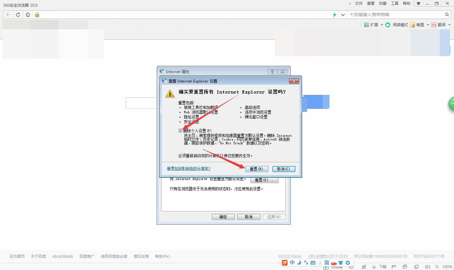This screenshot has height=270, width=454.
Task: Expand the address bar history dropdown
Action: click(x=343, y=15)
